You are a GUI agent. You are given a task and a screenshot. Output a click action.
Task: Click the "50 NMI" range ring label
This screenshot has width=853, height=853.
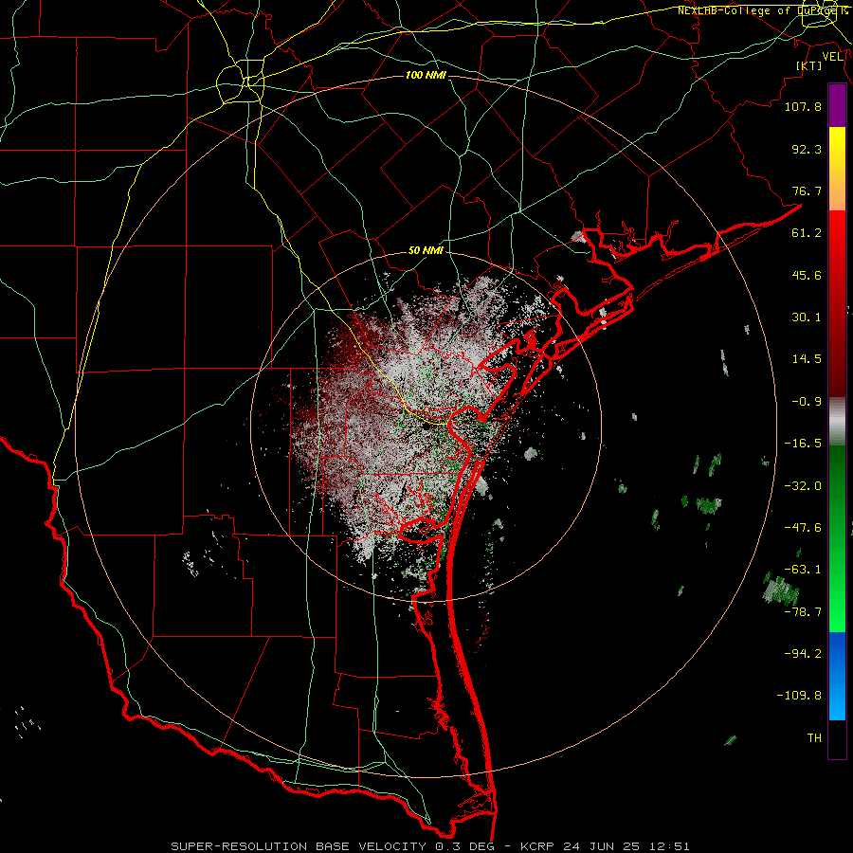426,251
